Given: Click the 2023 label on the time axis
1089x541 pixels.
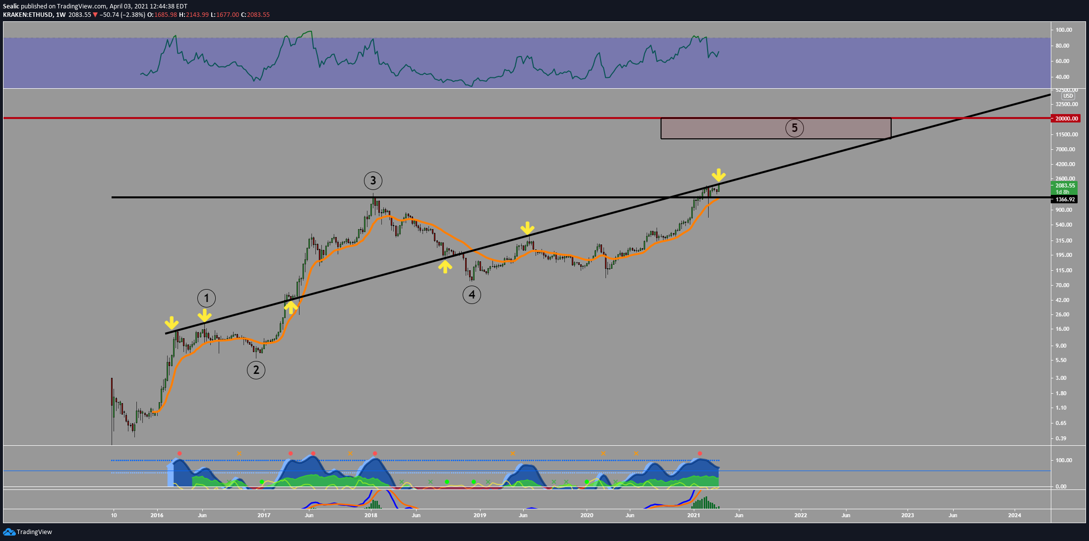Looking at the screenshot, I should click(907, 515).
